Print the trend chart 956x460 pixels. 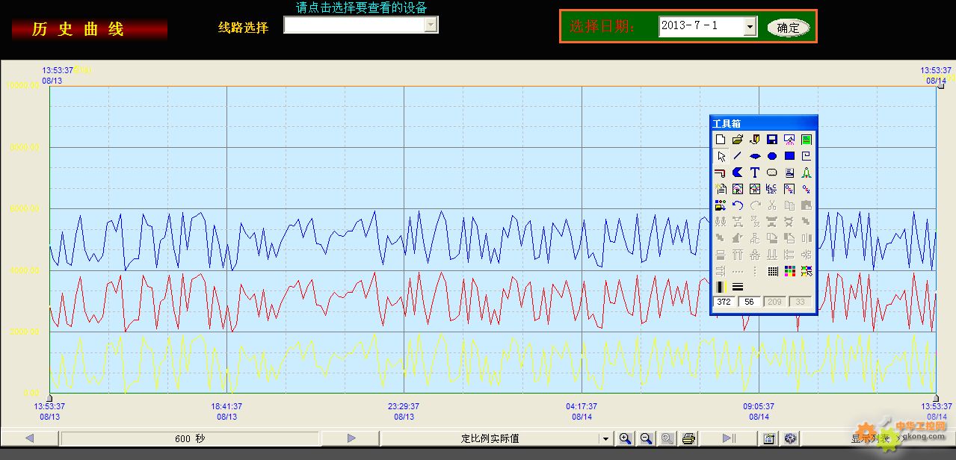[688, 438]
